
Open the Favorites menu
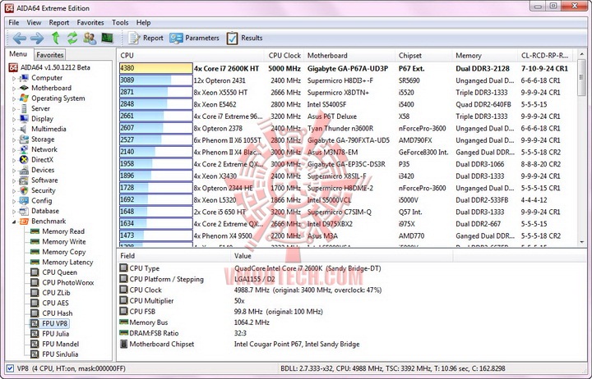point(90,23)
